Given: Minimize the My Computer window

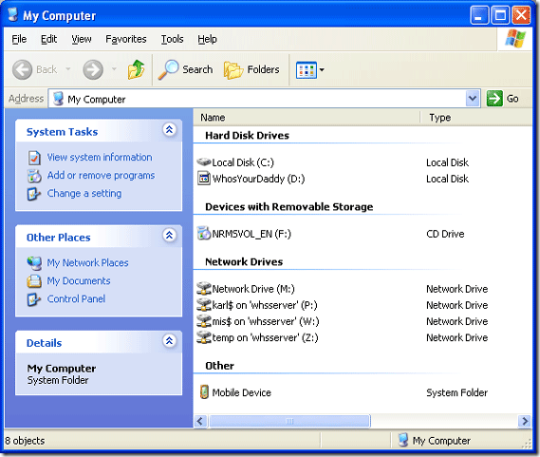Looking at the screenshot, I should coord(478,15).
